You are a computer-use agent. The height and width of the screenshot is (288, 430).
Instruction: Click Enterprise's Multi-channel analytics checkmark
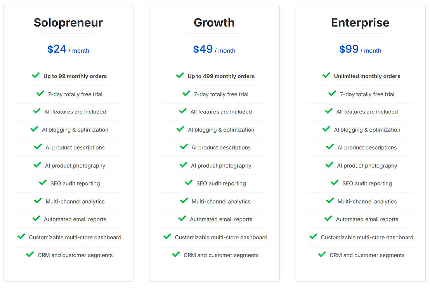click(330, 201)
